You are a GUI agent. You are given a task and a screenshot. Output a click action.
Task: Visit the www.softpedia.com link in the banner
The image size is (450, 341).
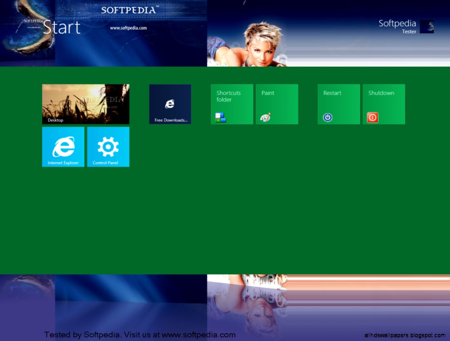tap(128, 28)
